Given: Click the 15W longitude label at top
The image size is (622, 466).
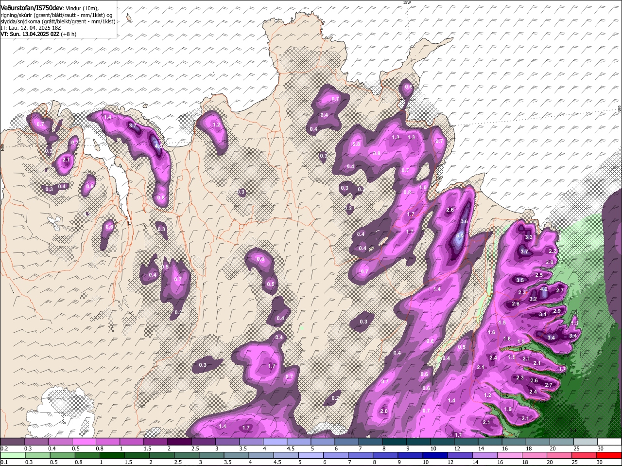Looking at the screenshot, I should click(407, 2).
